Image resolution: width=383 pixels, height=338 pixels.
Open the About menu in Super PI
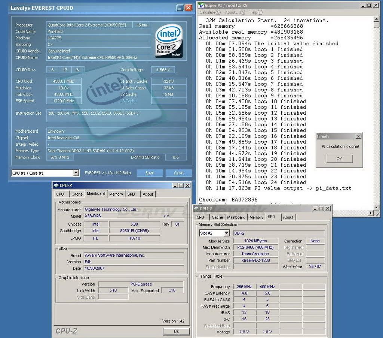[235, 12]
